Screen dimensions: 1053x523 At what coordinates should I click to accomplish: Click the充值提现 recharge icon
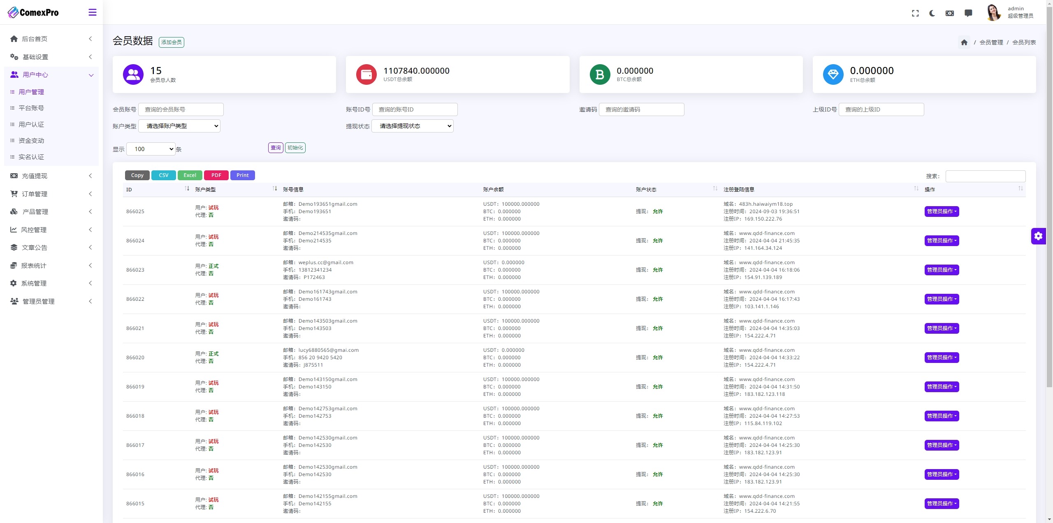click(x=14, y=175)
